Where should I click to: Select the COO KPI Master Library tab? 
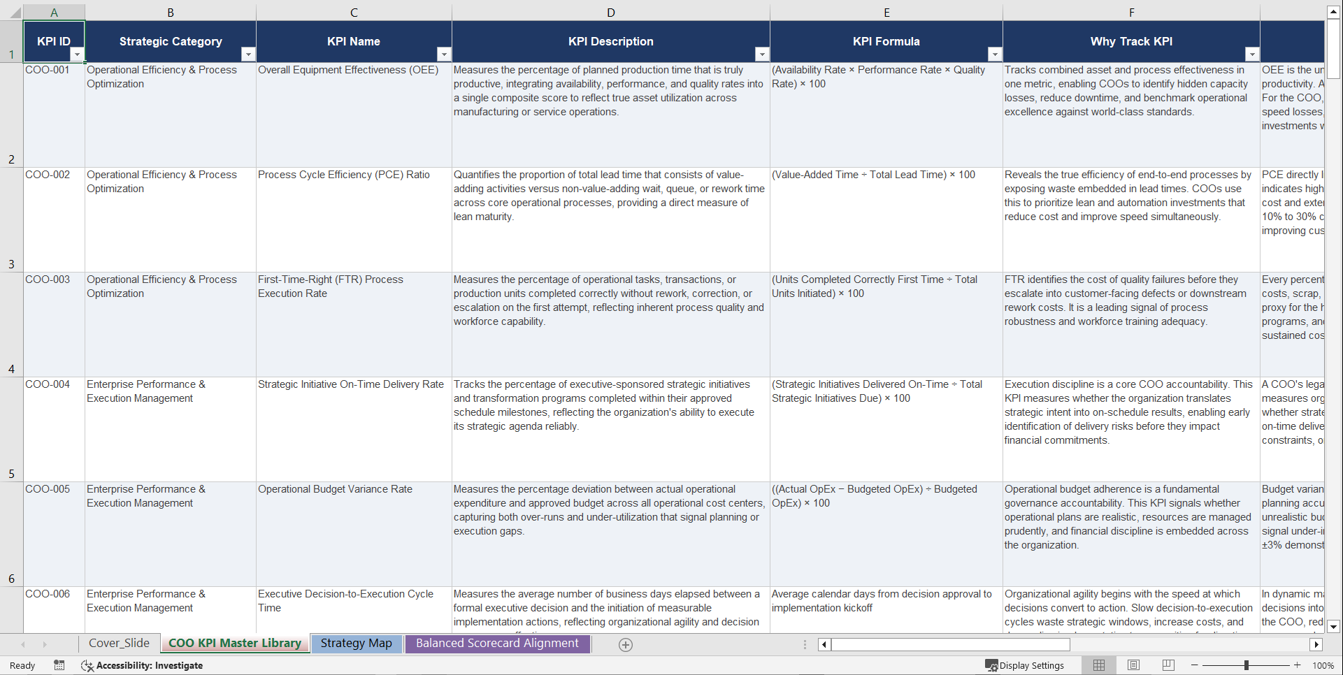pyautogui.click(x=235, y=644)
